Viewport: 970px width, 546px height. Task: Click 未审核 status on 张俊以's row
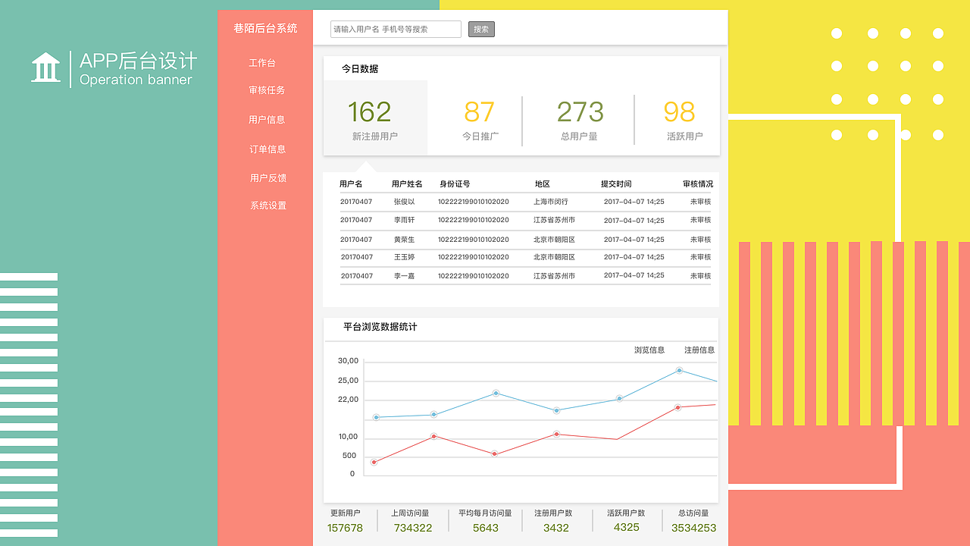coord(697,202)
